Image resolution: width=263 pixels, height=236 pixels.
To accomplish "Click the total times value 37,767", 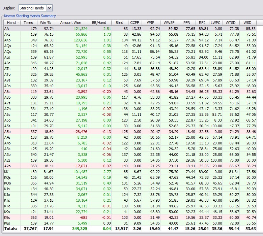I will 30,229.
